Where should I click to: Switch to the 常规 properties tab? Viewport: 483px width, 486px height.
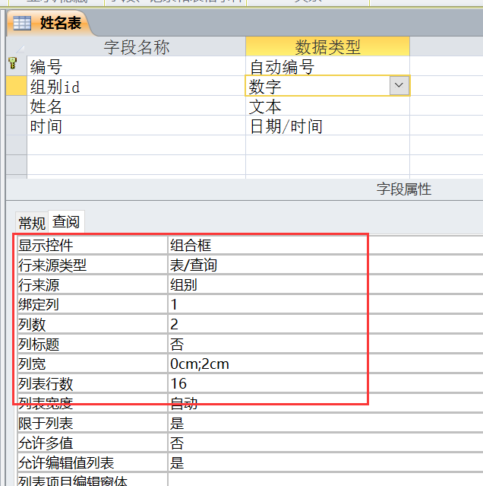point(32,222)
